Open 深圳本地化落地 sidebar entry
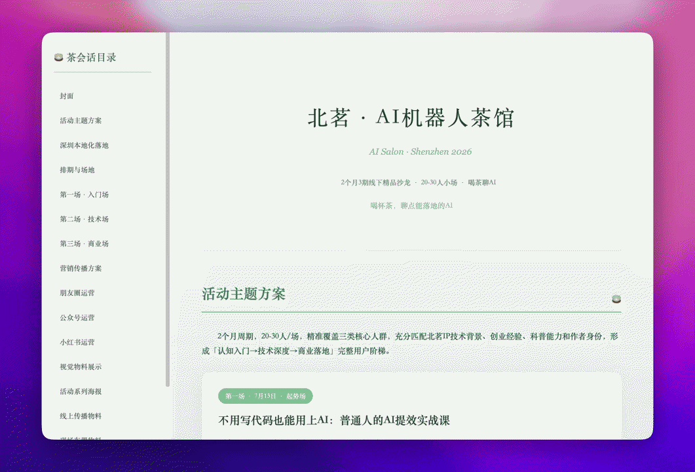Image resolution: width=695 pixels, height=472 pixels. coord(85,145)
